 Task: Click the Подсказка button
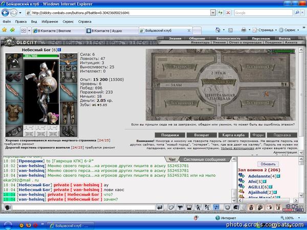(x=282, y=135)
